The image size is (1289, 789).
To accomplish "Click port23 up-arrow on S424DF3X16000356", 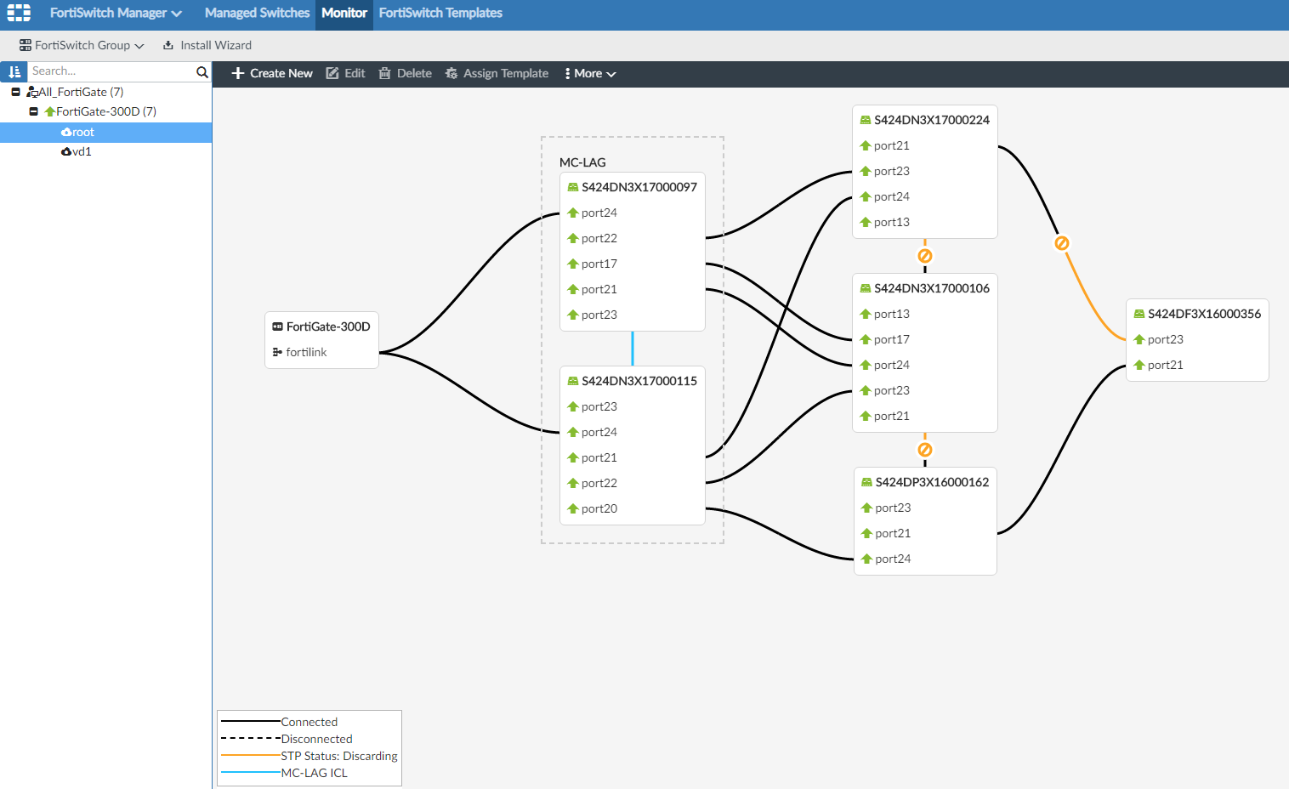I will [x=1139, y=339].
